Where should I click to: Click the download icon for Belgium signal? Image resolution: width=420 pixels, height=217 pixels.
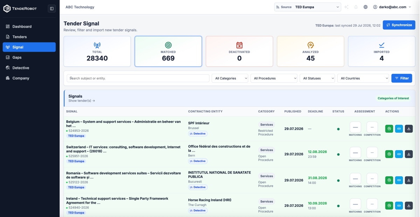(x=409, y=129)
